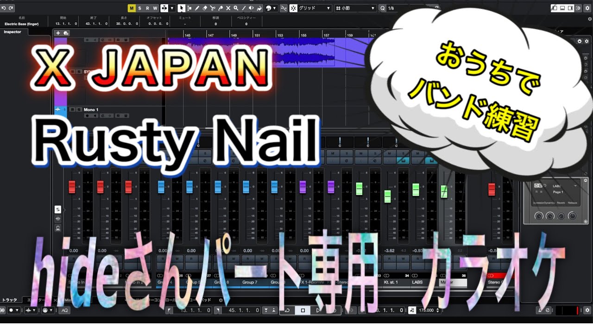The height and width of the screenshot is (333, 593).
Task: Select the Mono 1 track name
Action: point(91,110)
